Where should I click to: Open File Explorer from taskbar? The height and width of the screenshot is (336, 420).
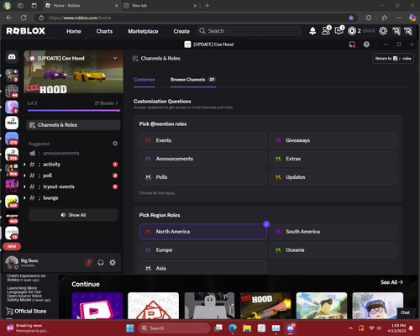coord(247,328)
